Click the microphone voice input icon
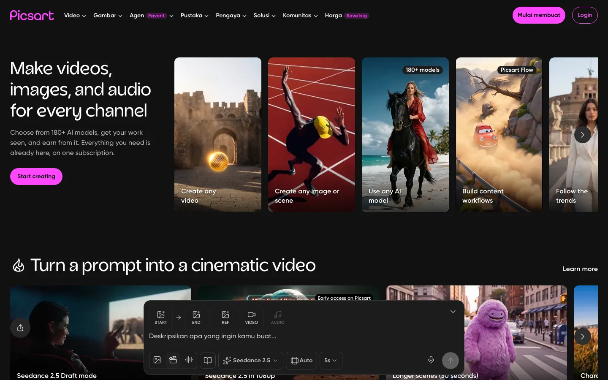 click(x=431, y=360)
